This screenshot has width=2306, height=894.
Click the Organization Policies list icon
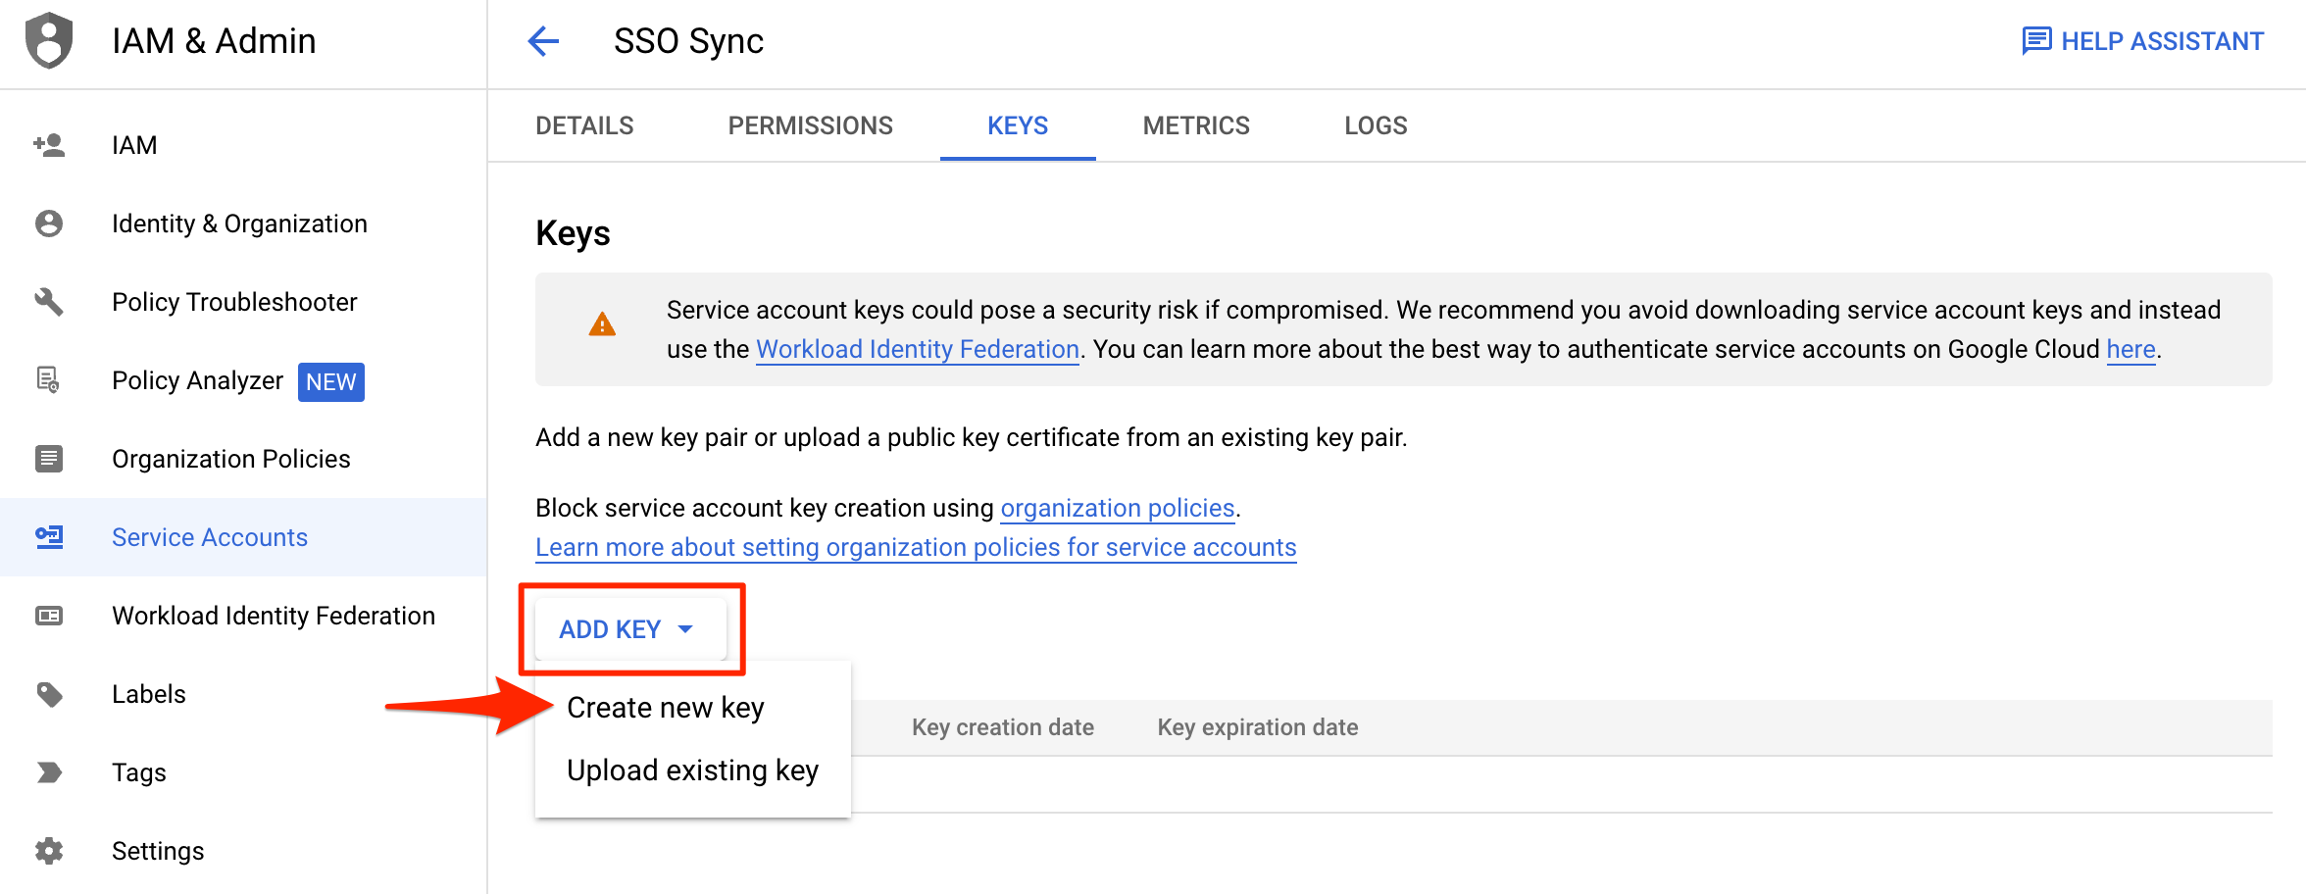point(49,459)
